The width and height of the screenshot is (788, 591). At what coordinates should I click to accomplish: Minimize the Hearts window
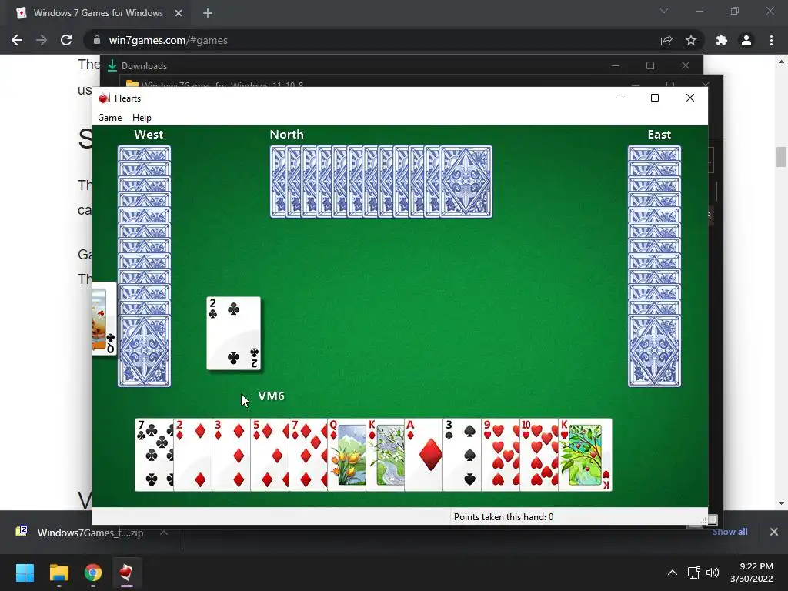coord(620,98)
